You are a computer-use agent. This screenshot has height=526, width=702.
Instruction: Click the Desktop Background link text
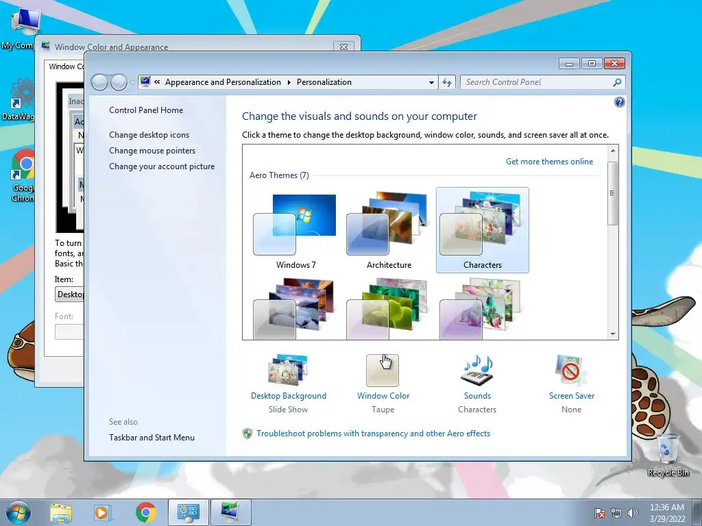click(x=289, y=396)
